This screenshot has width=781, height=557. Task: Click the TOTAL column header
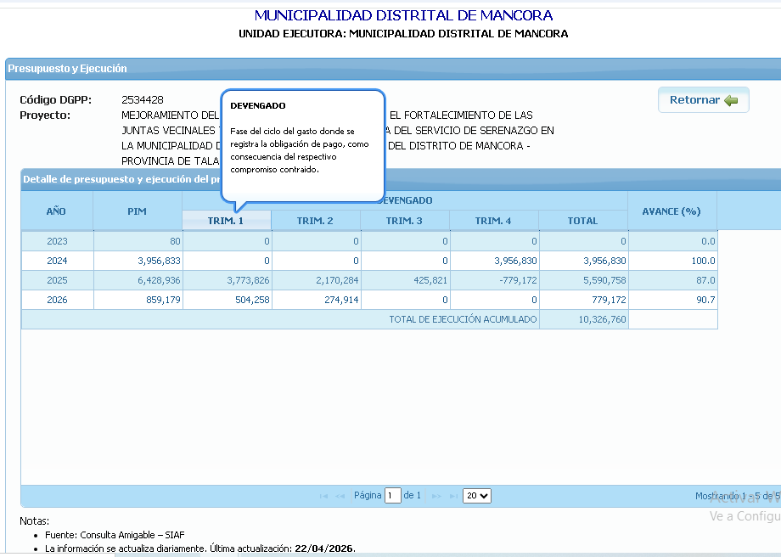(x=582, y=221)
